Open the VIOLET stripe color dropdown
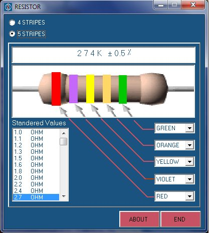Viewport: 209px width, 233px height. click(189, 179)
